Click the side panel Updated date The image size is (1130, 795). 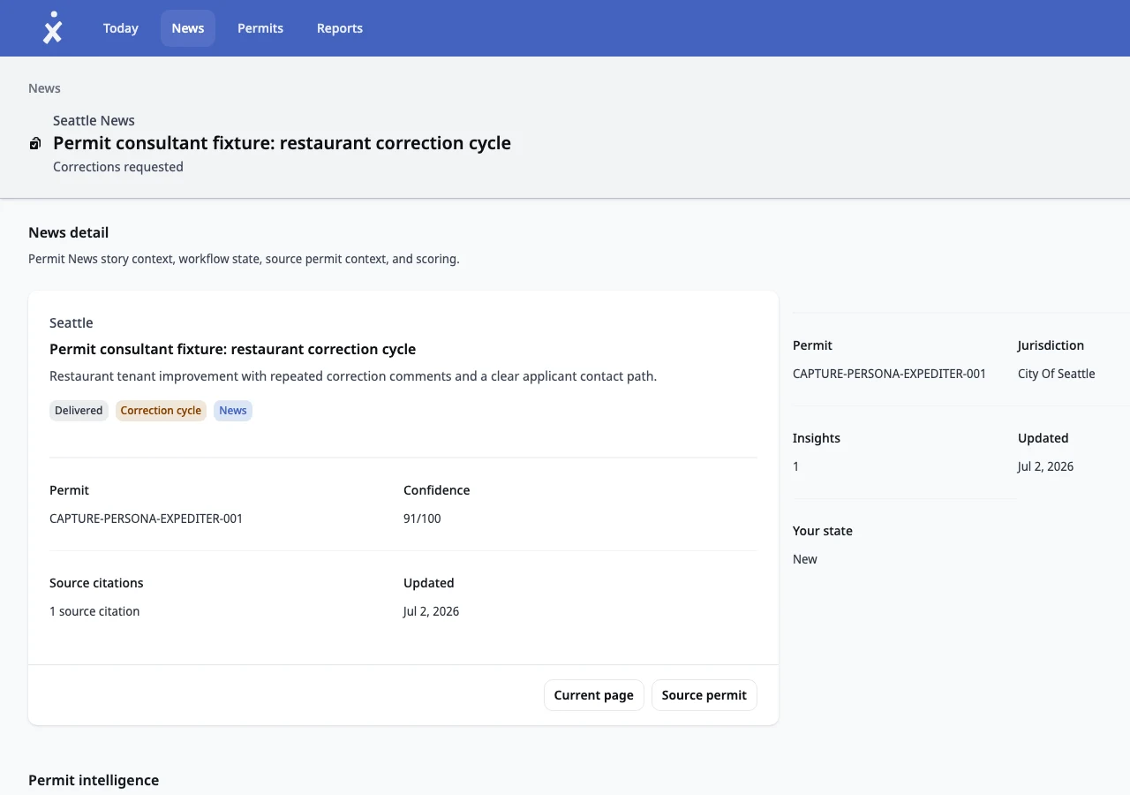(x=1045, y=466)
